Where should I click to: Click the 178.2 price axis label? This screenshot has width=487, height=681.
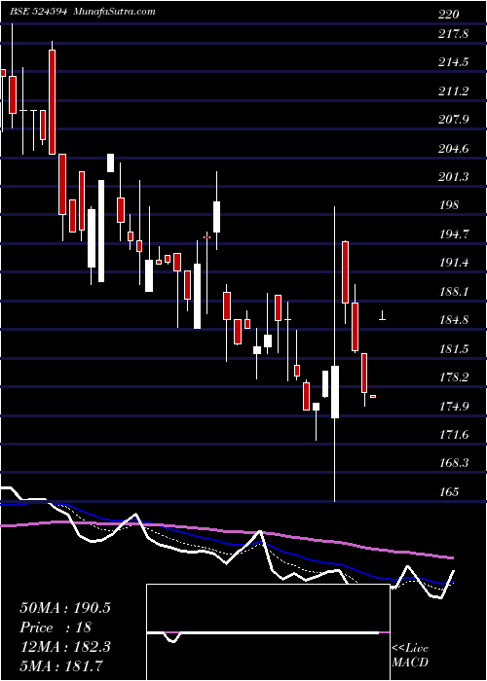pos(454,377)
